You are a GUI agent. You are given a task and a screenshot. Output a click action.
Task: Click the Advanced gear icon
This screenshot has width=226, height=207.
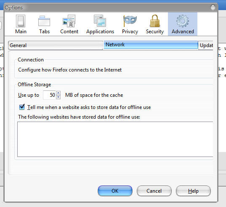click(183, 21)
